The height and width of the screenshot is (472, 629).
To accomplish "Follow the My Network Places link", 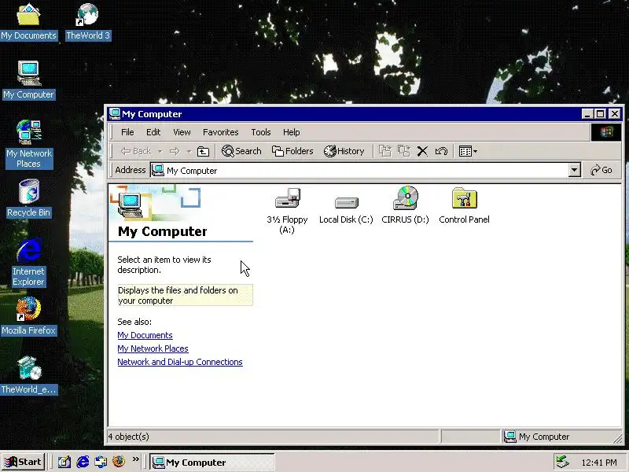I will (153, 348).
